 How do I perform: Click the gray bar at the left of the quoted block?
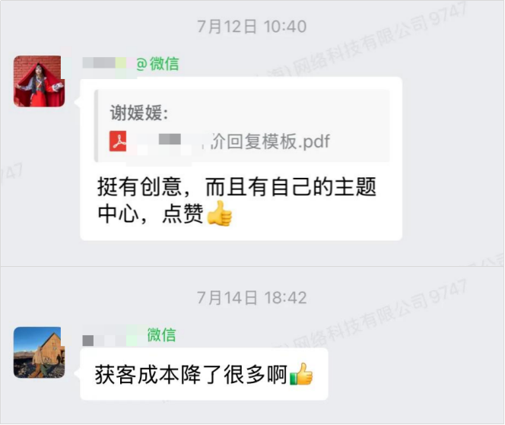pyautogui.click(x=96, y=126)
